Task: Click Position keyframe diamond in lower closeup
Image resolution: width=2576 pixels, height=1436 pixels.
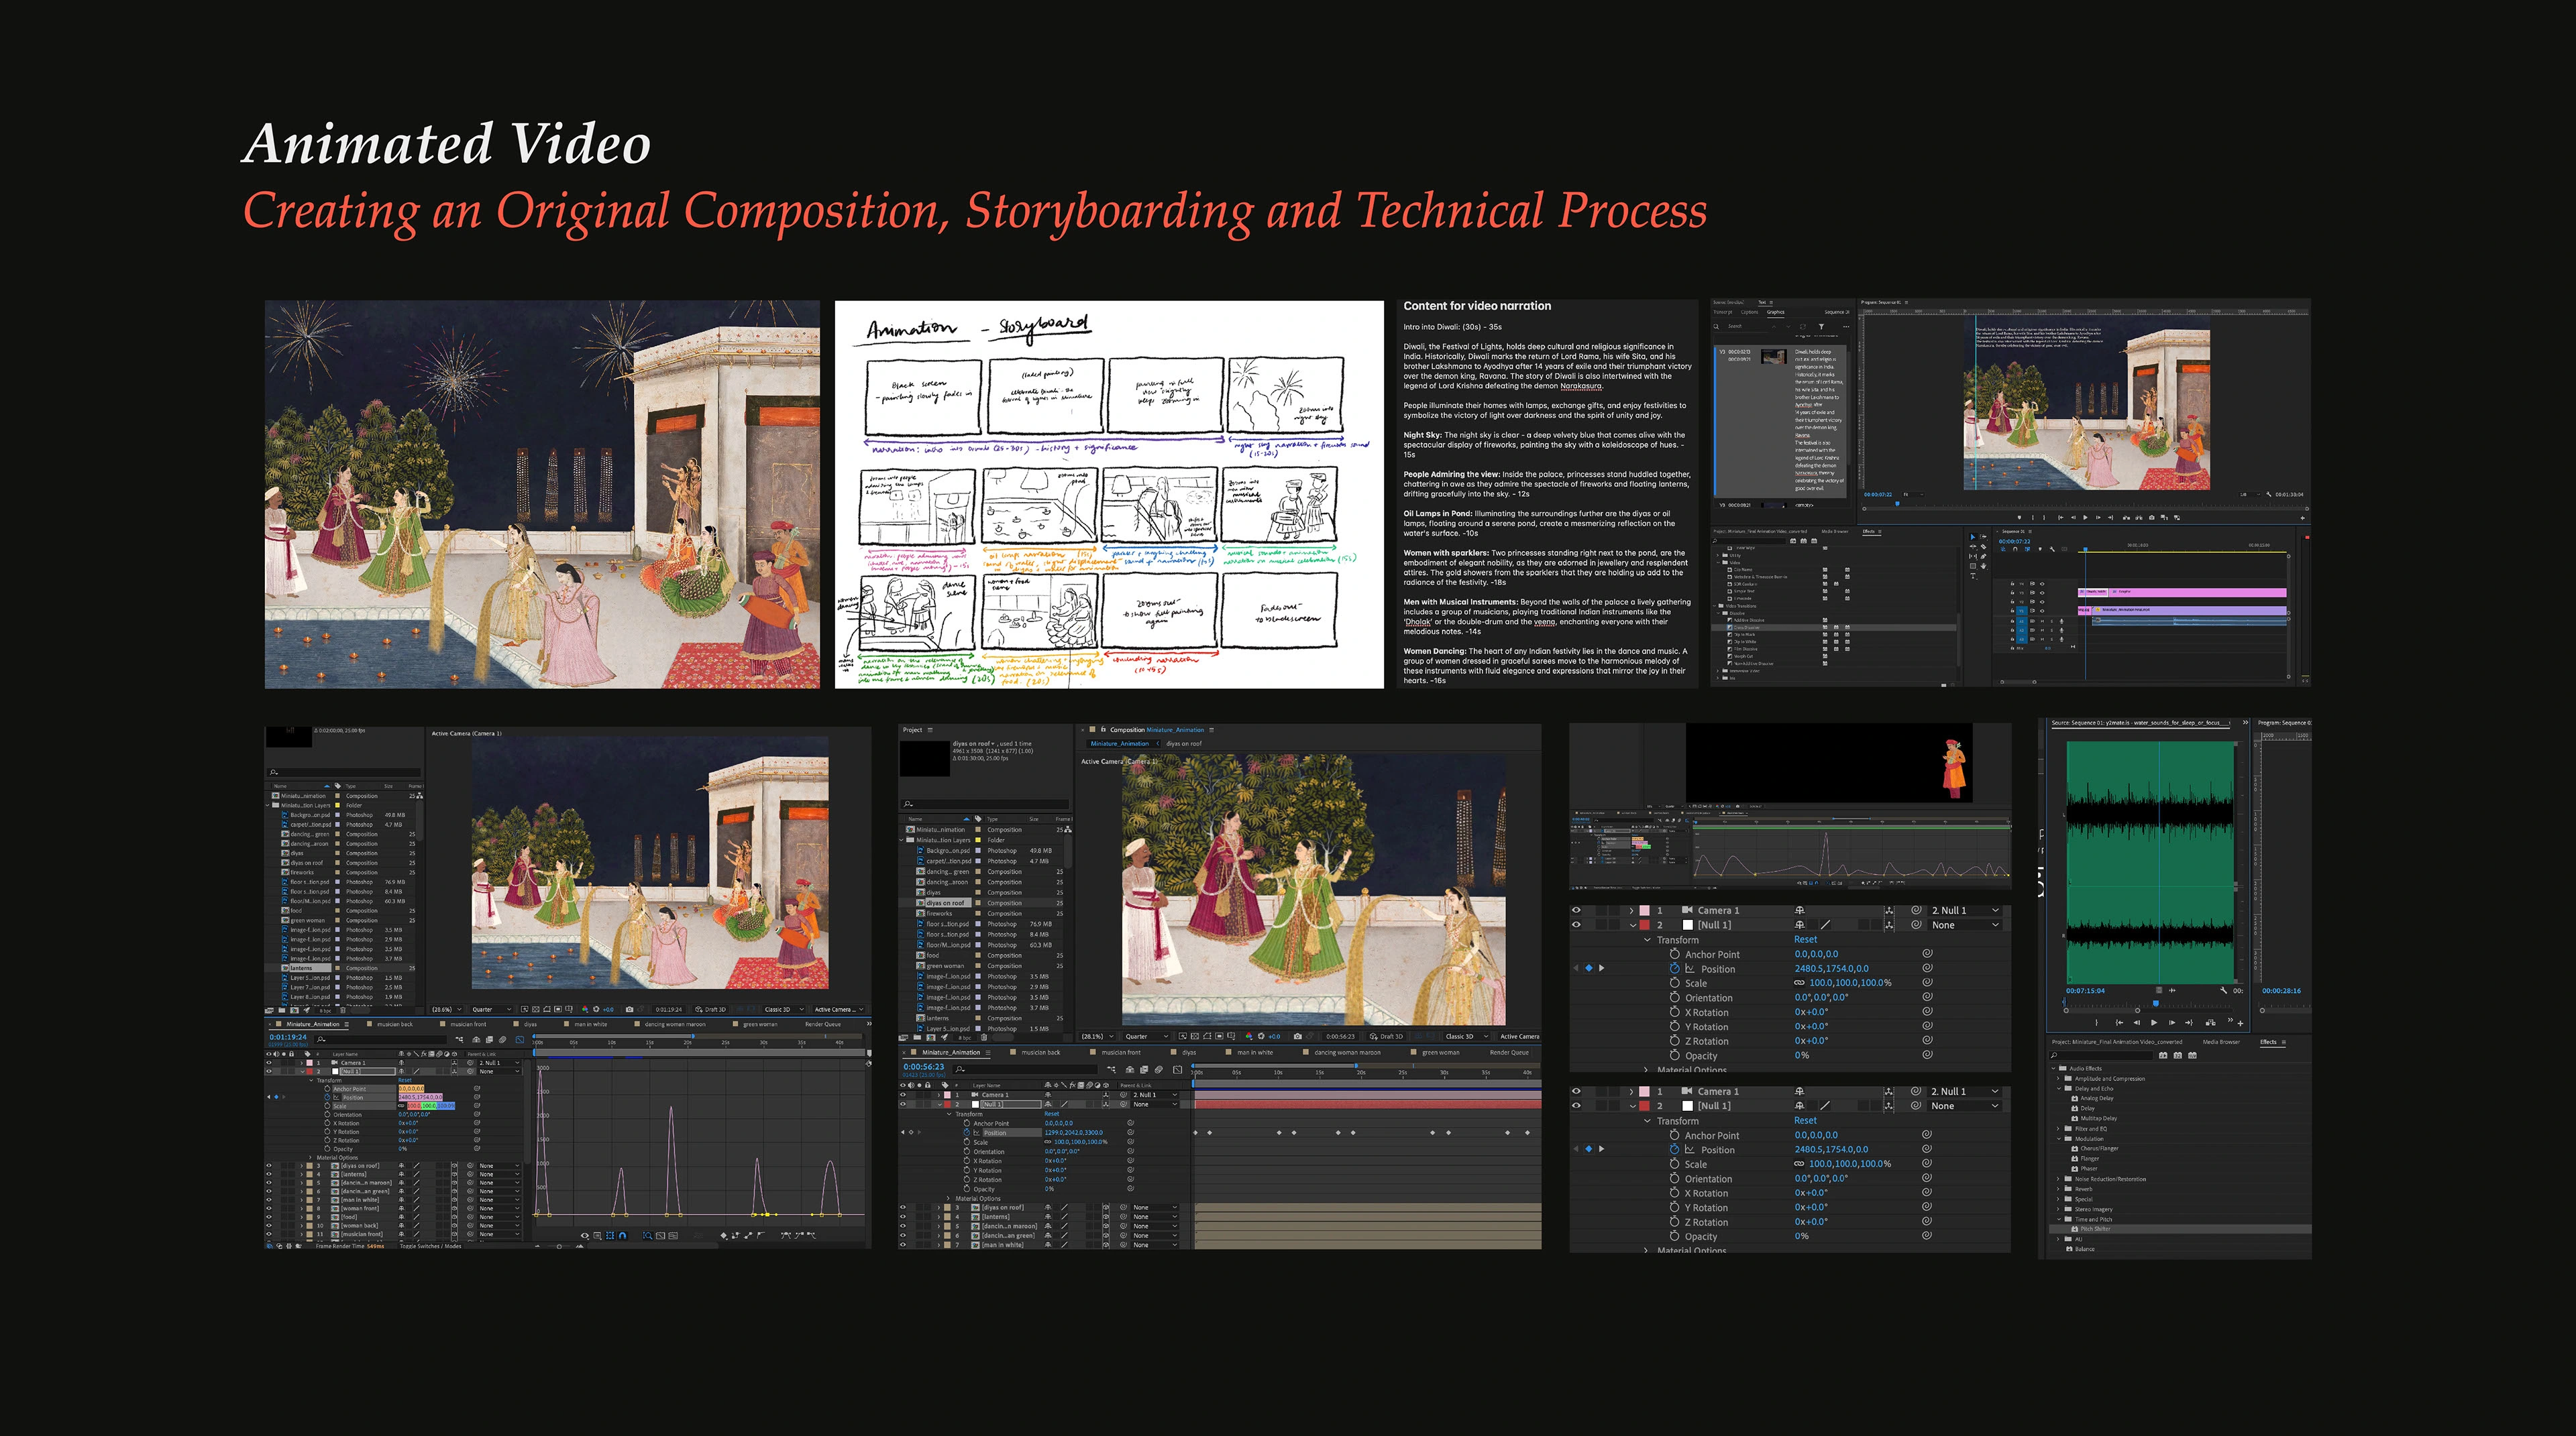Action: point(1589,1149)
